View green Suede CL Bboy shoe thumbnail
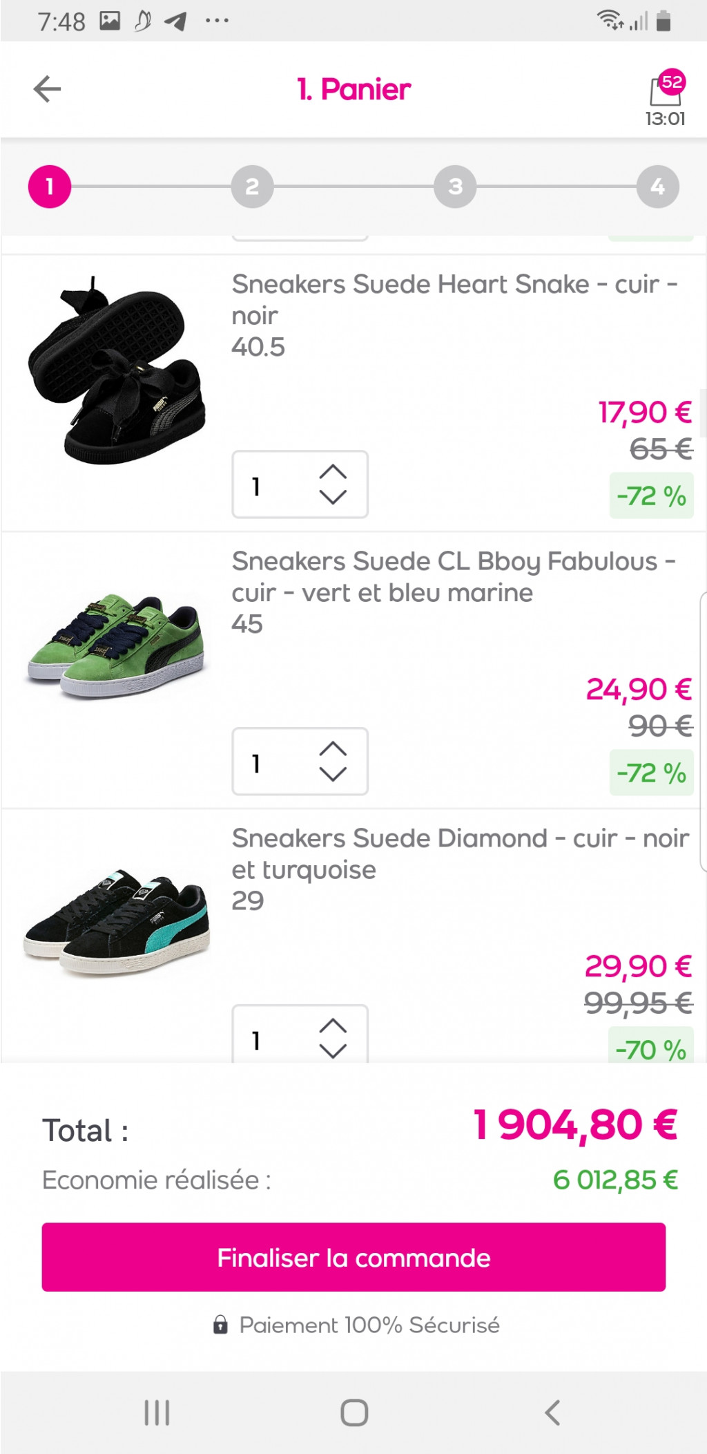Image resolution: width=707 pixels, height=1454 pixels. pos(117,646)
